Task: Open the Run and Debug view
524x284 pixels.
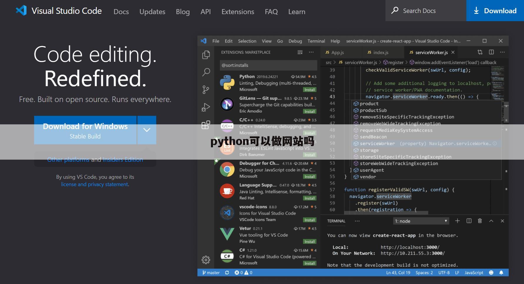Action: click(x=206, y=107)
